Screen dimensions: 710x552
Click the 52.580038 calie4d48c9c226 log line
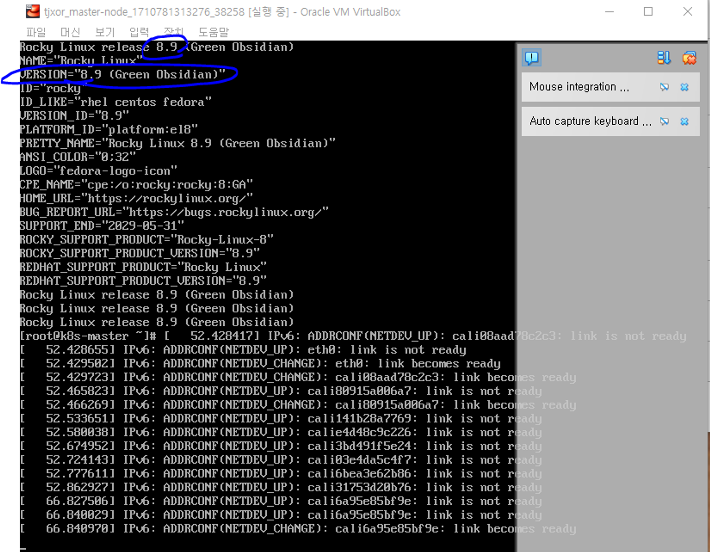click(281, 432)
